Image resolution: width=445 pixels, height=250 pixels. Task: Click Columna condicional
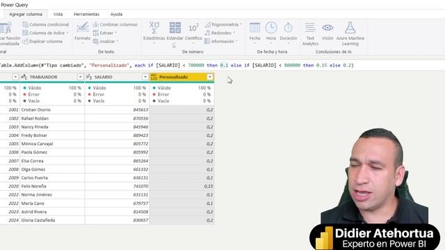point(46,25)
